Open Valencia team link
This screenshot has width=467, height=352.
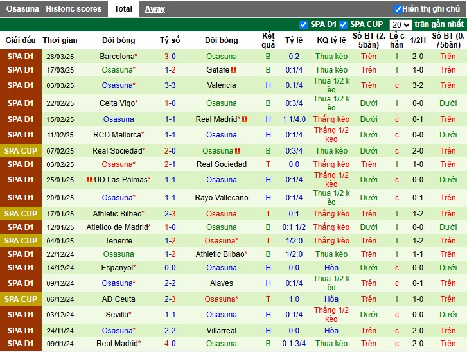point(221,85)
